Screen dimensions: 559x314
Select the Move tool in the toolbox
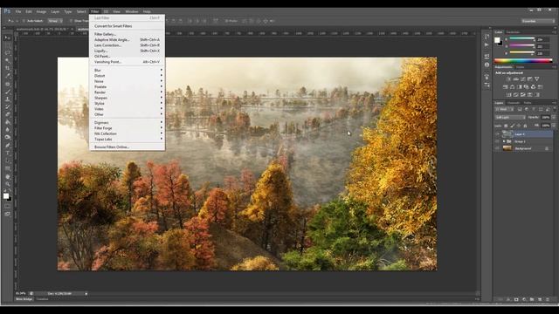click(8, 38)
